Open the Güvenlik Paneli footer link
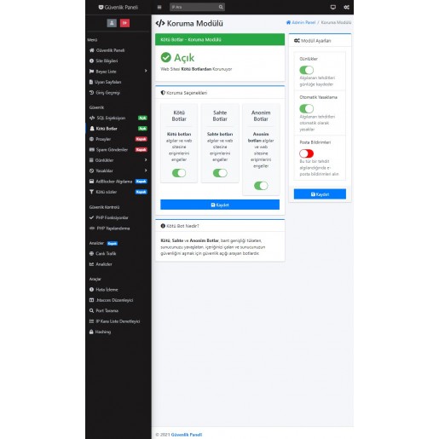 tap(187, 435)
